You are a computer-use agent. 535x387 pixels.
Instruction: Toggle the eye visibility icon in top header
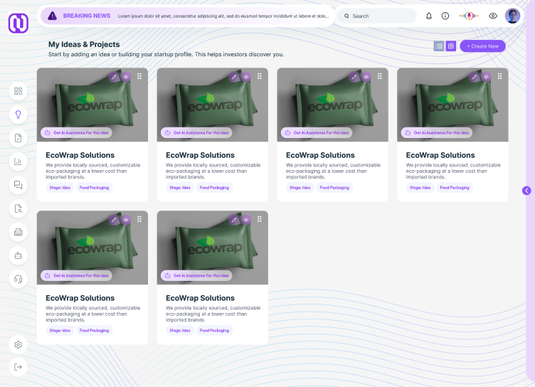493,16
